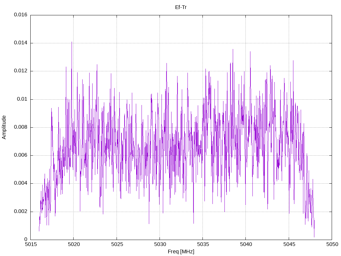341x256 pixels.
Task: Click the plot title 'Ef-Tr'
Action: point(181,7)
